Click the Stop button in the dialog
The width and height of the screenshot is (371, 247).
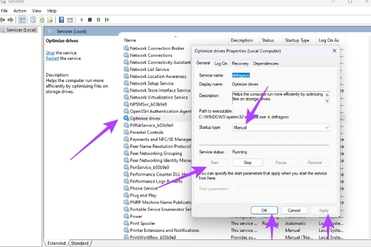pos(247,162)
